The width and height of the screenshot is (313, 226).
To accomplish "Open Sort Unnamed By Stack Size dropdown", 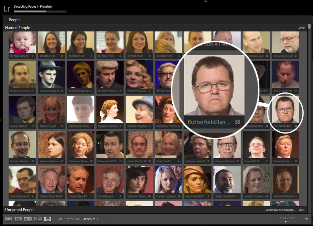I will [x=90, y=219].
